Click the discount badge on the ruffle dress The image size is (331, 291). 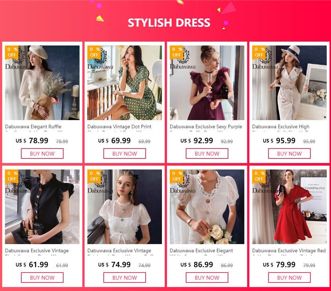[x=12, y=52]
